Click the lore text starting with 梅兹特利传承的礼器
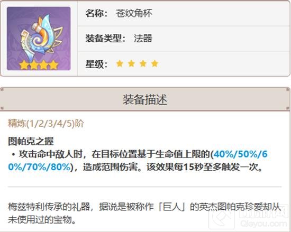The image size is (291, 232). [144, 214]
